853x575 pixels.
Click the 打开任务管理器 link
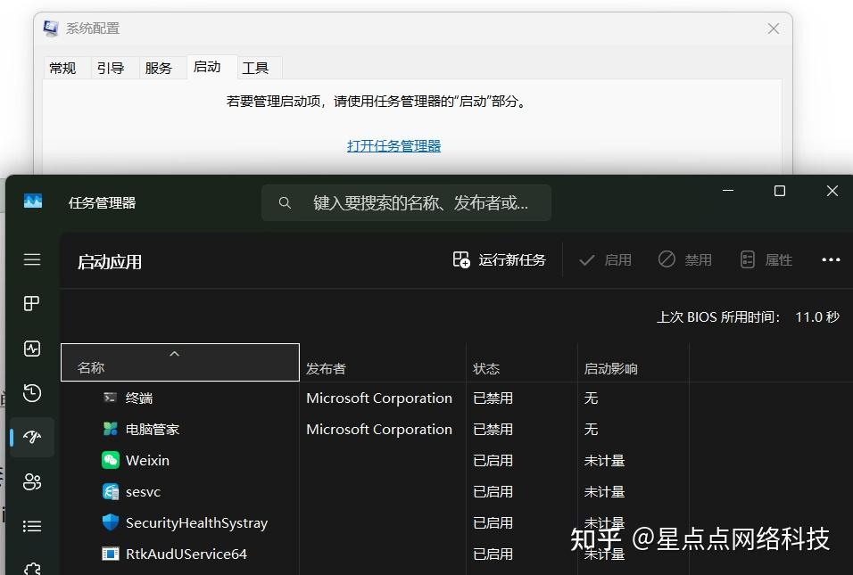[393, 145]
